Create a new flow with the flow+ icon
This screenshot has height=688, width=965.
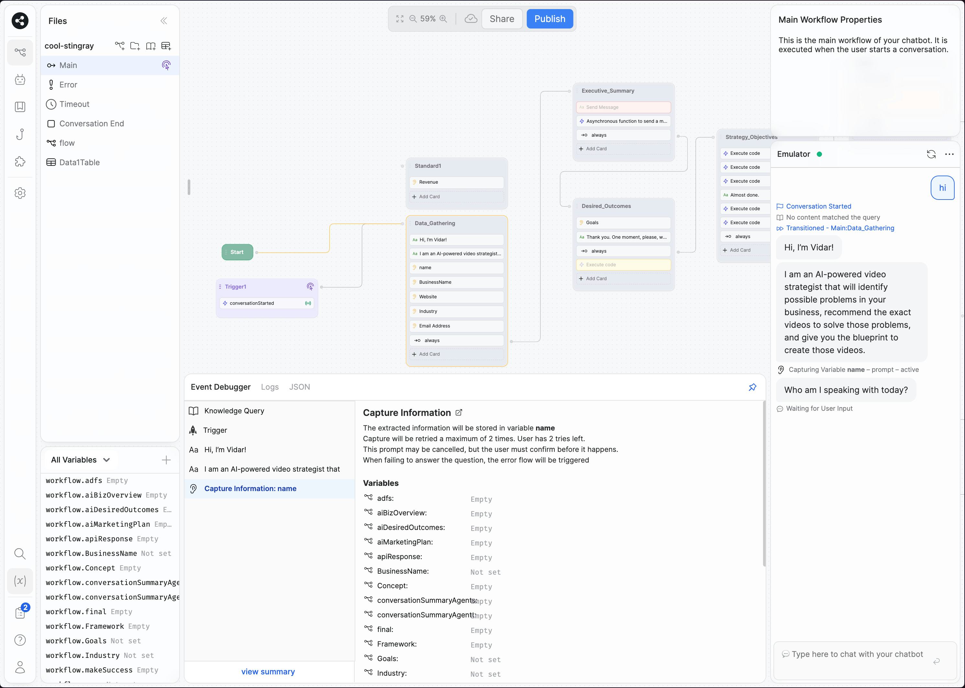click(119, 46)
